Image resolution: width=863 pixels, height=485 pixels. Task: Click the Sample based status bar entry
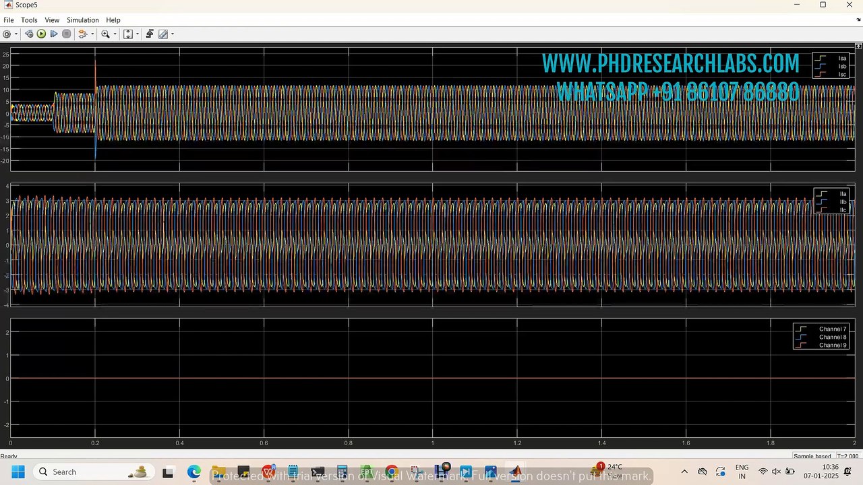pos(812,456)
